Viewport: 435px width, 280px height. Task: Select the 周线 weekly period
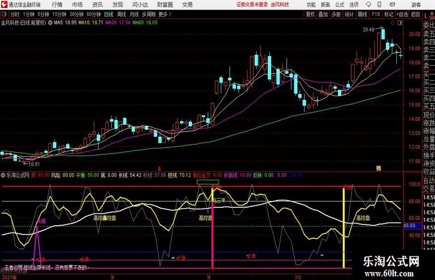pos(121,14)
